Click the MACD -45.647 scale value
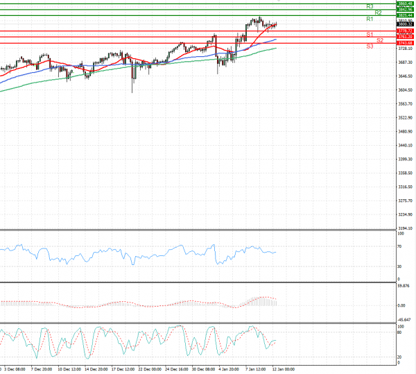 (x=404, y=320)
